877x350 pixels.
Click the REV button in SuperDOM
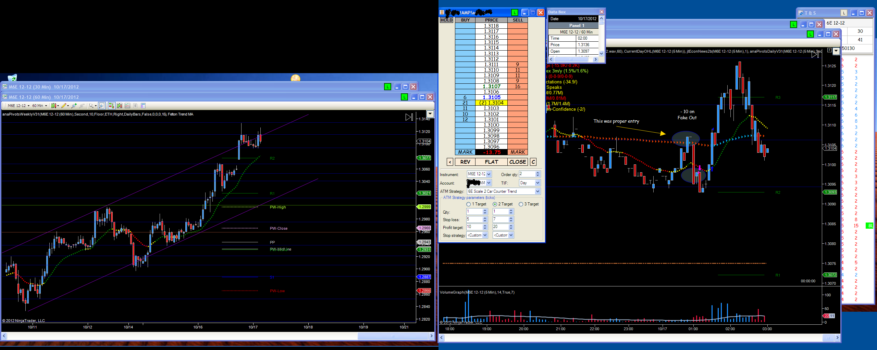[x=465, y=162]
